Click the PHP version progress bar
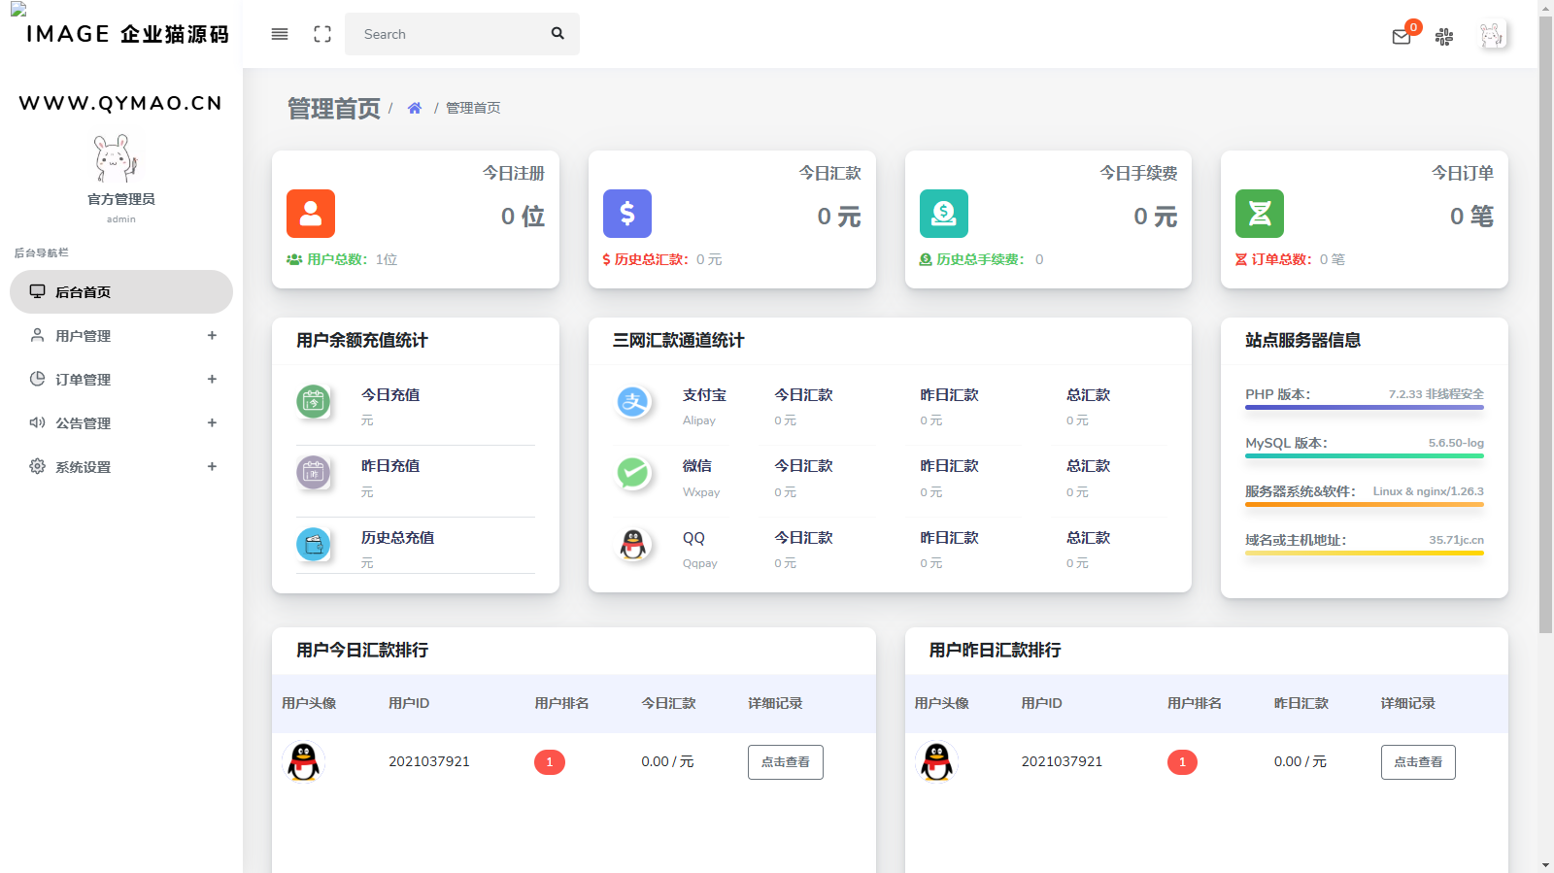Image resolution: width=1554 pixels, height=873 pixels. click(1364, 407)
